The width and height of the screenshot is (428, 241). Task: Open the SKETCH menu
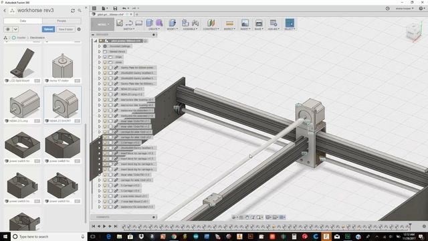tap(129, 29)
